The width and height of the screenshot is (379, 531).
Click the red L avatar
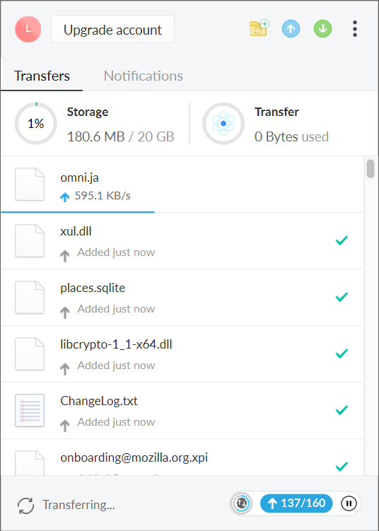pyautogui.click(x=28, y=30)
